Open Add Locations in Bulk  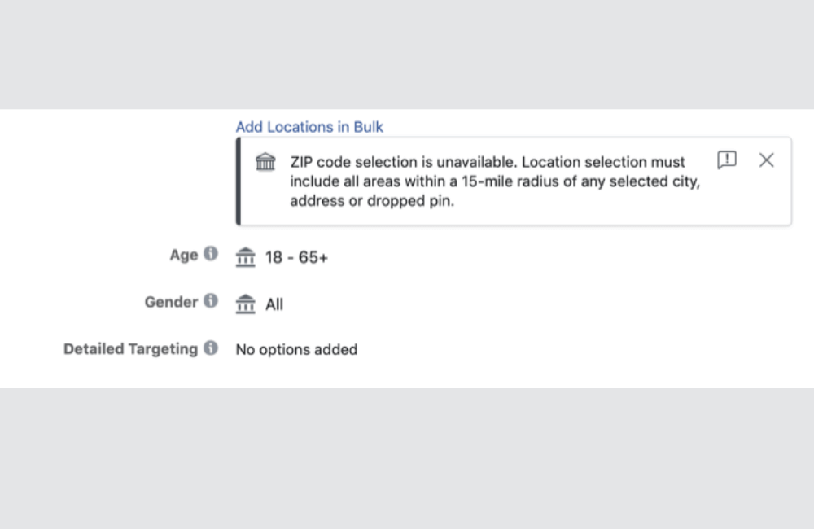coord(309,127)
